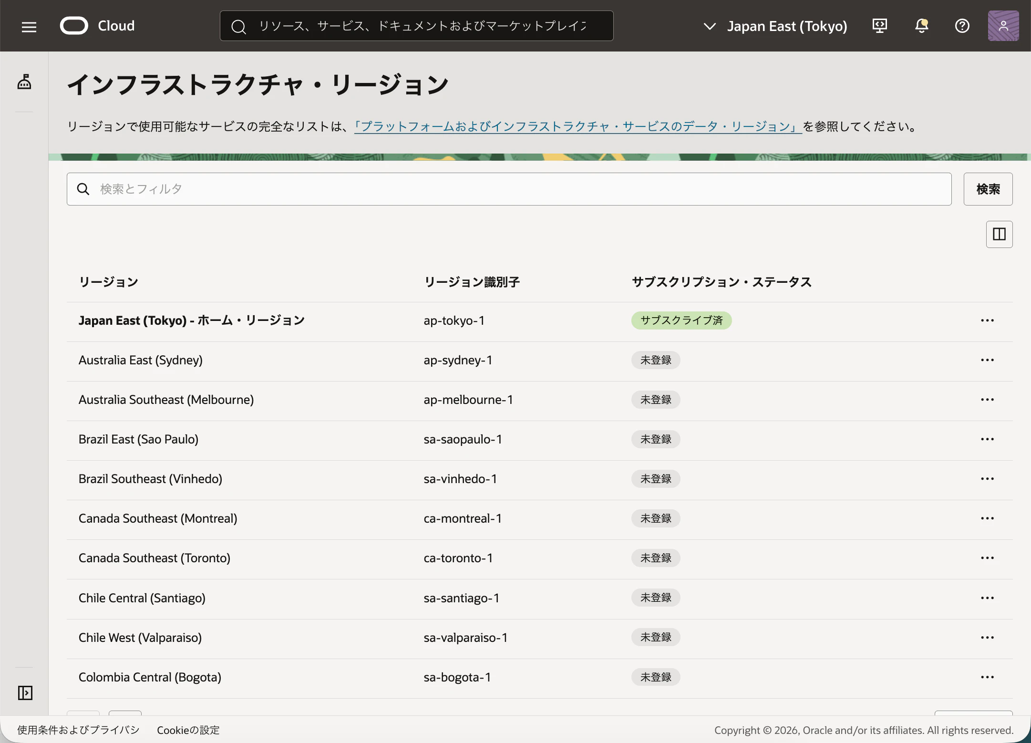Click the サブスクライブ済 status badge

pos(681,320)
